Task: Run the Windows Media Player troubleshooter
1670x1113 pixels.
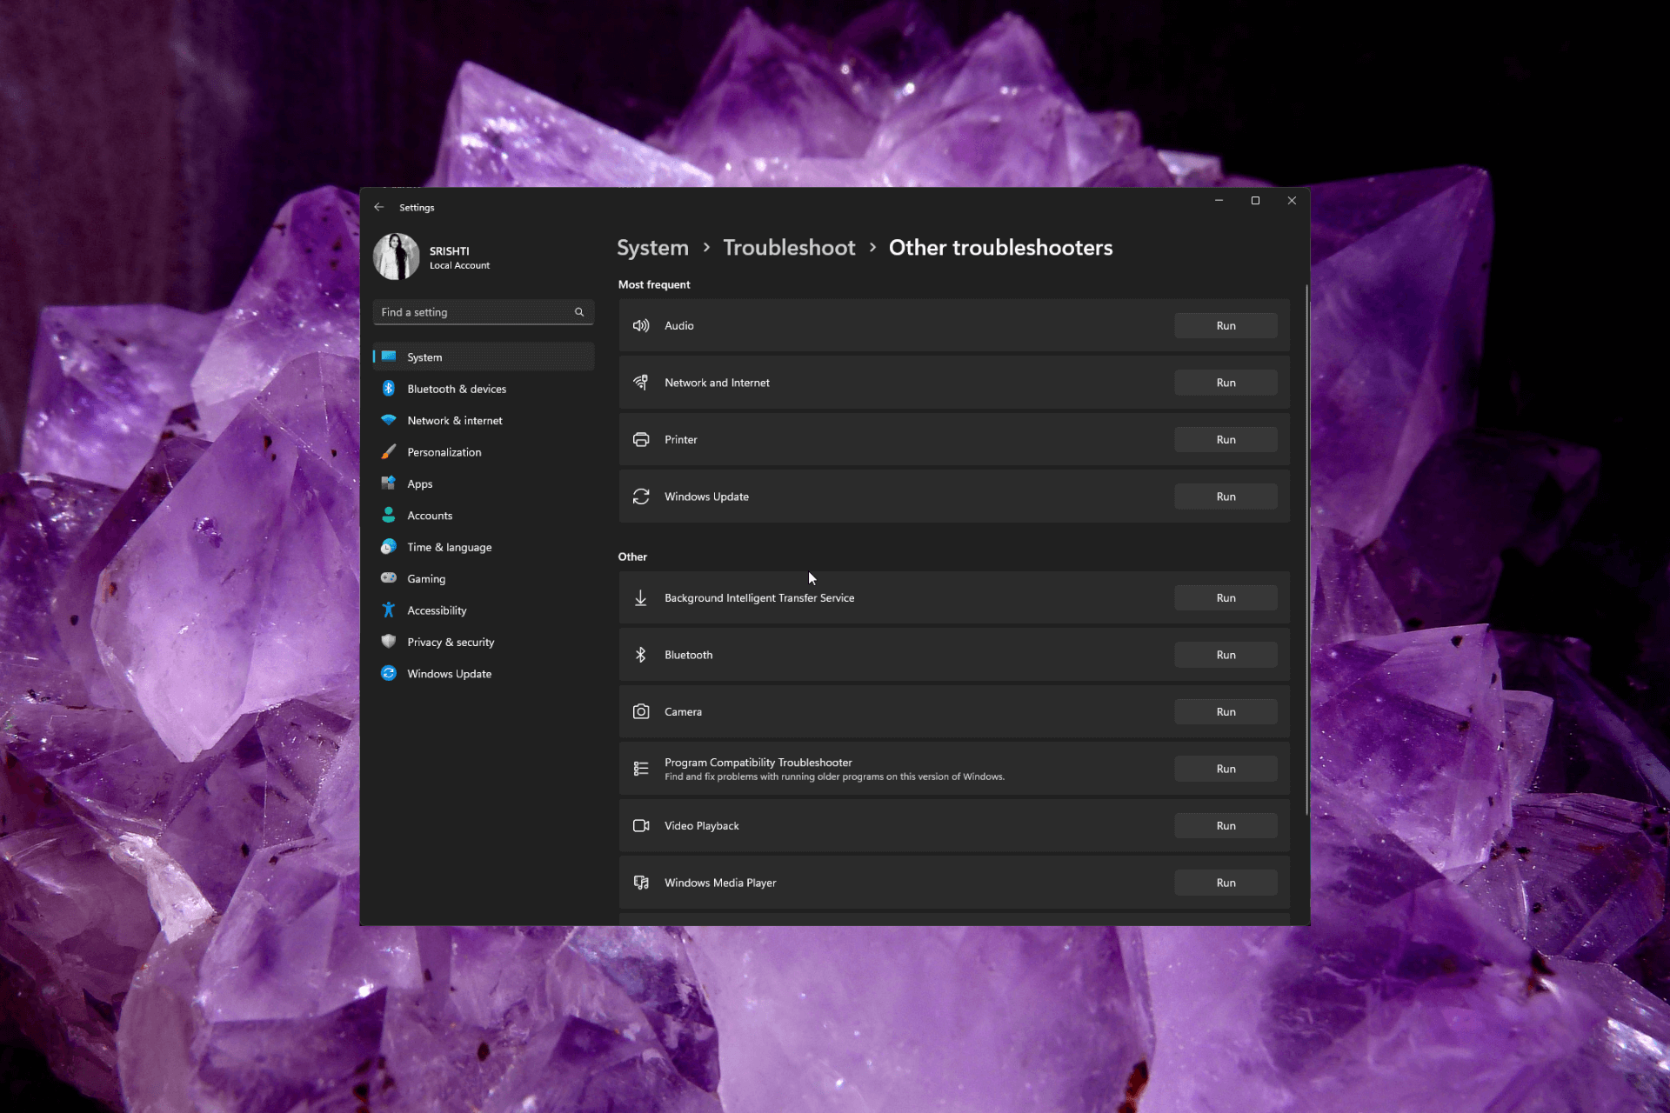Action: (x=1226, y=883)
